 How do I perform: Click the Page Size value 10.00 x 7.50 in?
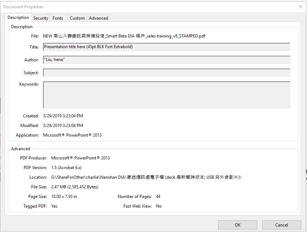(x=64, y=197)
